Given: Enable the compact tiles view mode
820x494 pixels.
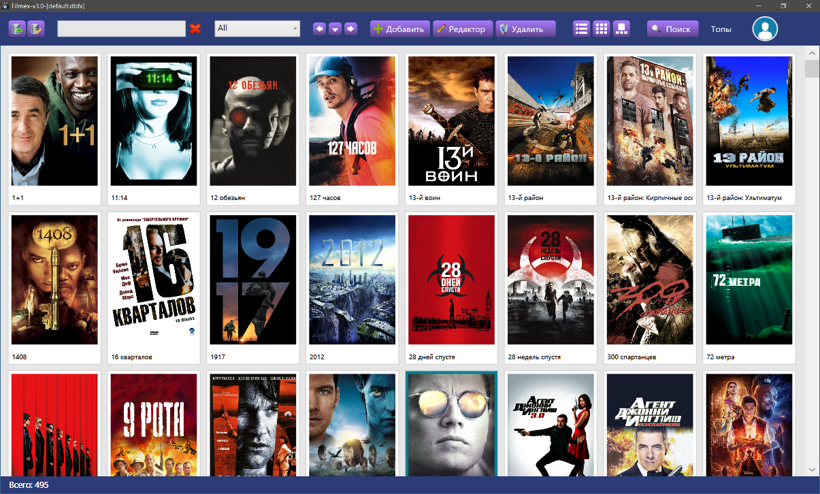Looking at the screenshot, I should (621, 29).
